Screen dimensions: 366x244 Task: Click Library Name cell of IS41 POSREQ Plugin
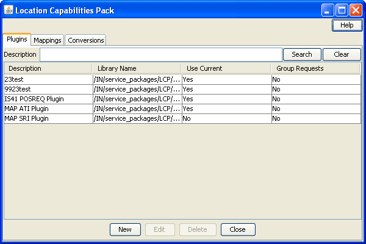click(x=137, y=99)
